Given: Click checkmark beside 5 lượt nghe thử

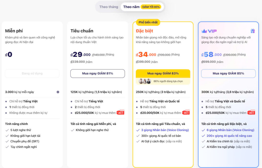Looking at the screenshot, I should click(x=7, y=130).
